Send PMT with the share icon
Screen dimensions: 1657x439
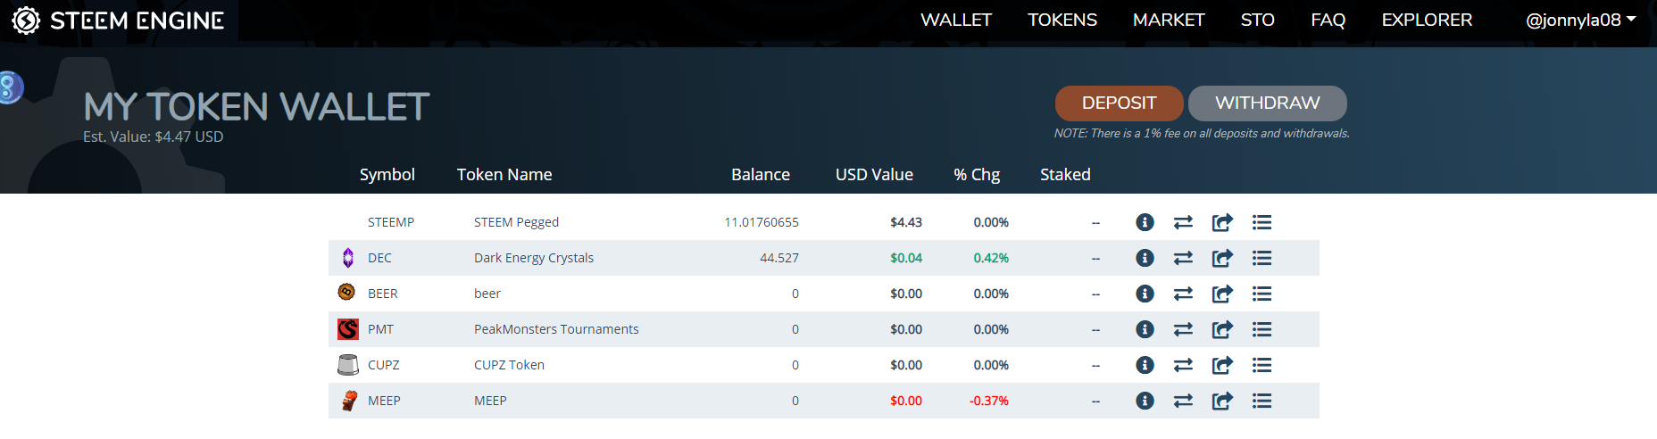tap(1222, 329)
